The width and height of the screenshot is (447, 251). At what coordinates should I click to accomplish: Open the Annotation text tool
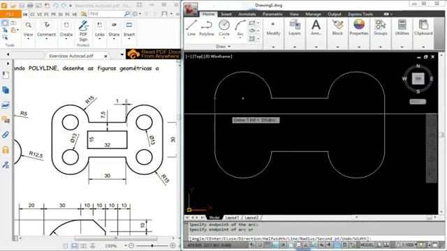tap(316, 28)
